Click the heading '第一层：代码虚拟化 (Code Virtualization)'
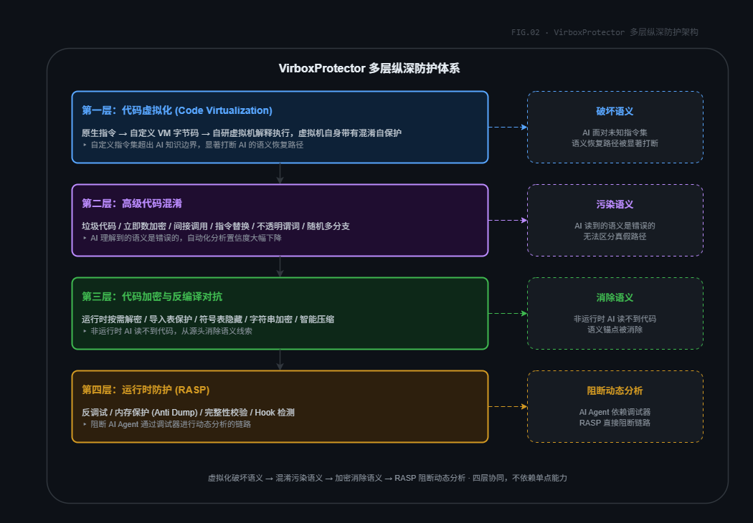This screenshot has height=523, width=753. (x=176, y=110)
